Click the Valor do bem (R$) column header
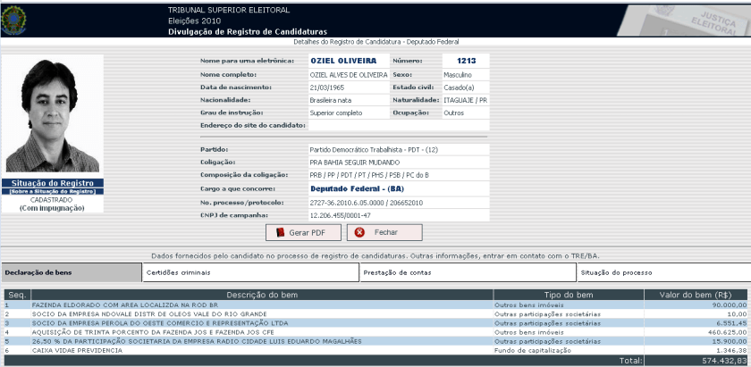This screenshot has height=367, width=751. click(x=696, y=295)
